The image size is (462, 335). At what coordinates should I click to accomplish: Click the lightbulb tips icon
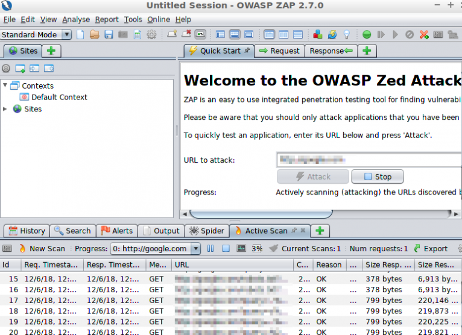(347, 35)
